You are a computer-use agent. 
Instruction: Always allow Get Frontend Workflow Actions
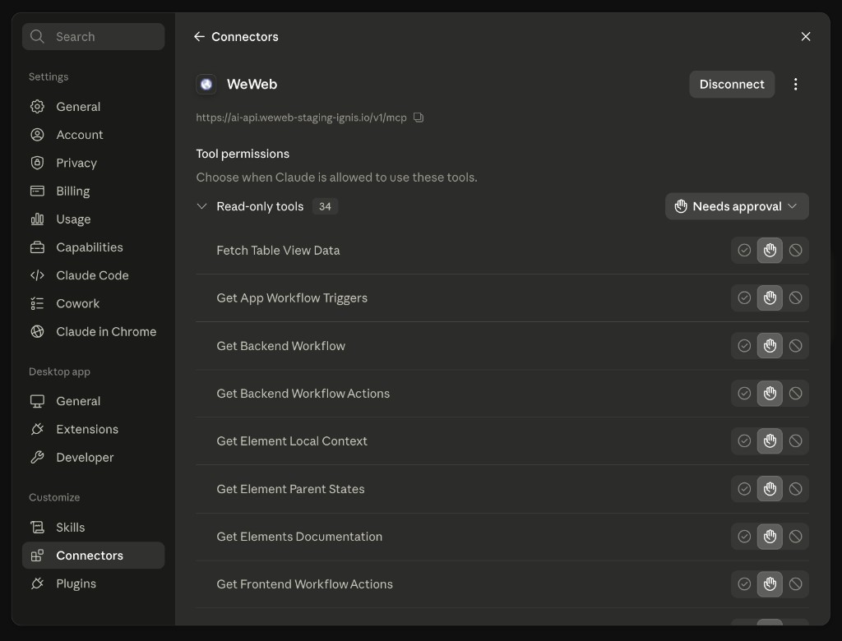point(743,583)
